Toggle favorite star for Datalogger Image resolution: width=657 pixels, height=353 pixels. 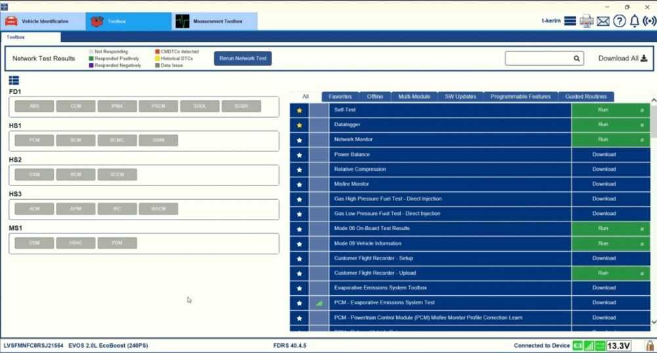[x=299, y=125]
